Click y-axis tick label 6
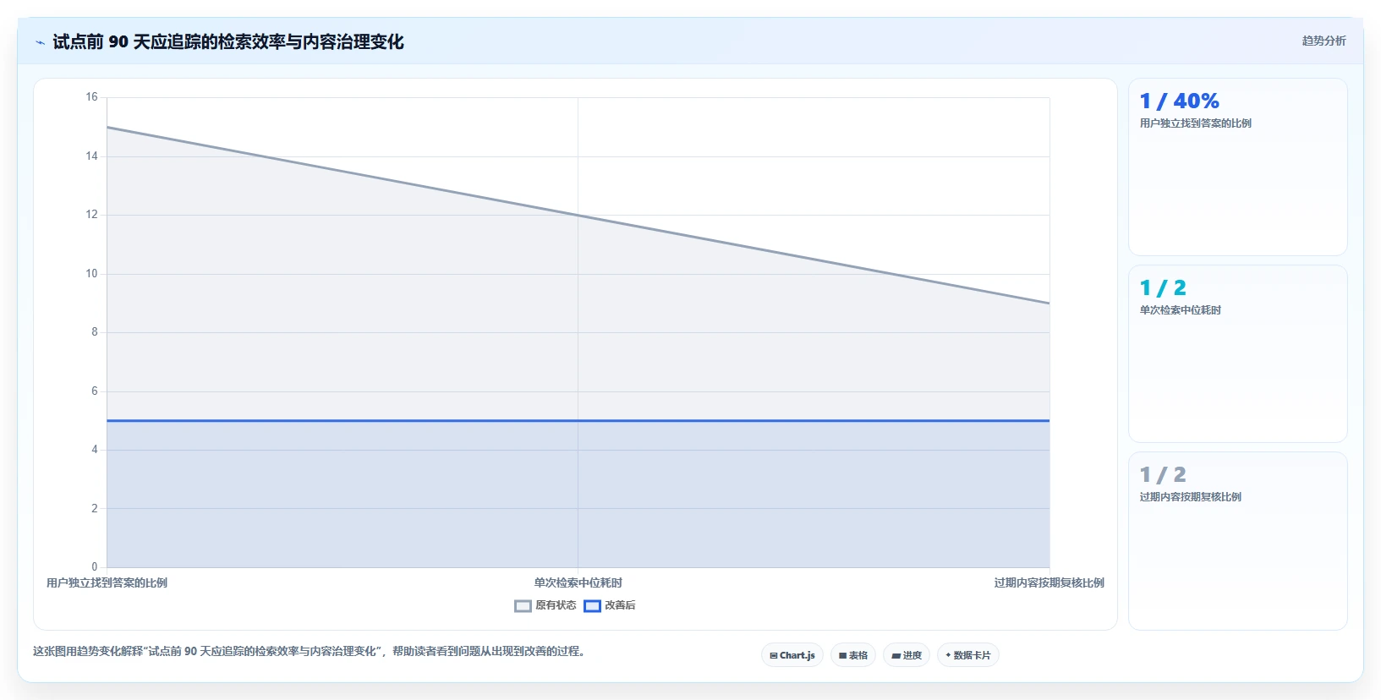 (x=95, y=391)
